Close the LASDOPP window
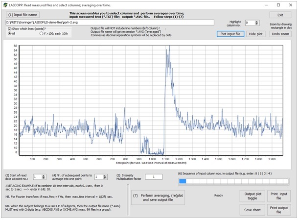Viewport: 300px width, 221px height. [291, 5]
